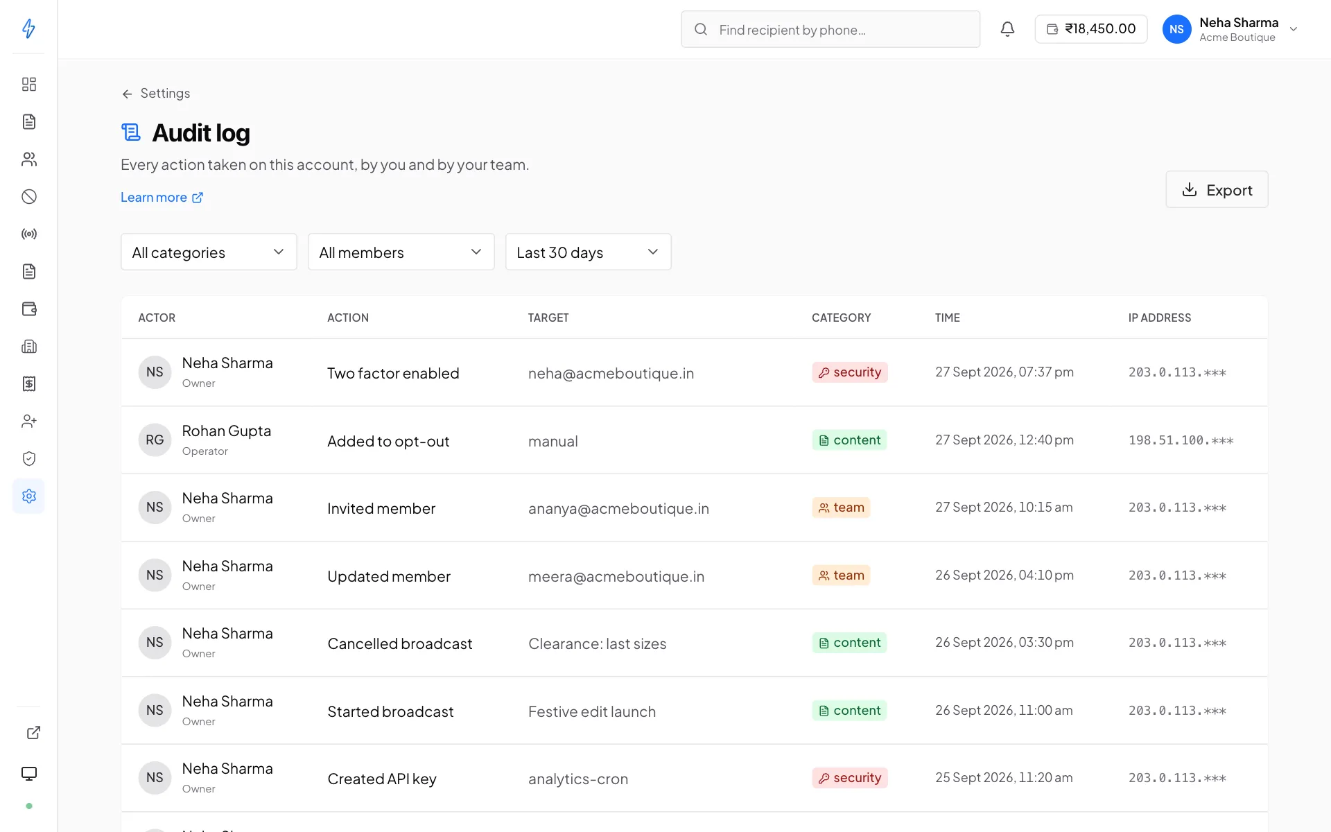1331x832 pixels.
Task: Click the team tag on Invited member row
Action: [841, 508]
